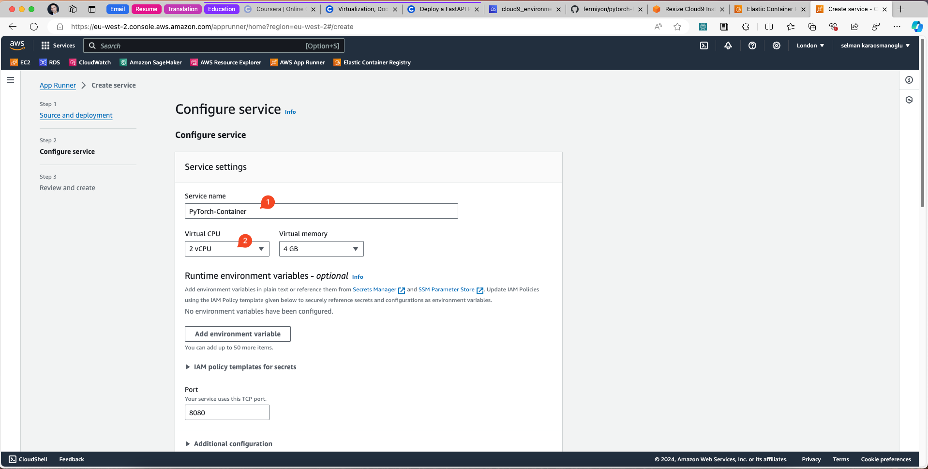Image resolution: width=928 pixels, height=469 pixels.
Task: Open the Virtual CPU dropdown
Action: [x=227, y=249]
